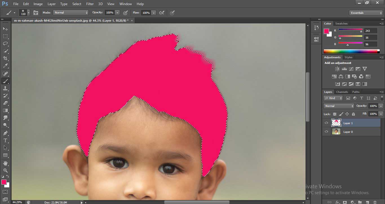The height and width of the screenshot is (204, 385).
Task: Hide Layer 0 visibility
Action: pos(326,131)
